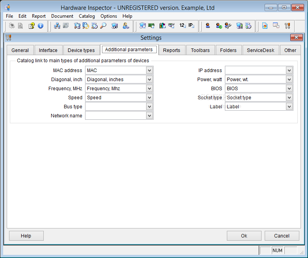Click the single person user icon
This screenshot has height=258, width=308.
click(208, 26)
